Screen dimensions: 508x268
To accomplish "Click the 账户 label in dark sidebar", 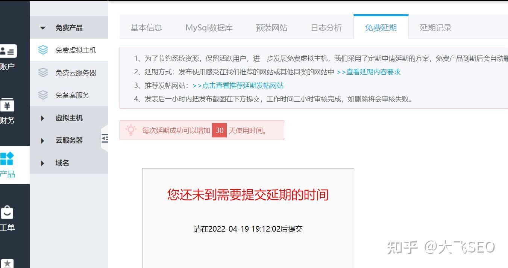I will [x=7, y=67].
